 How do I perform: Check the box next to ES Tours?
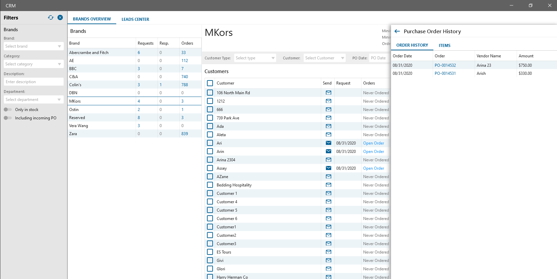[210, 252]
